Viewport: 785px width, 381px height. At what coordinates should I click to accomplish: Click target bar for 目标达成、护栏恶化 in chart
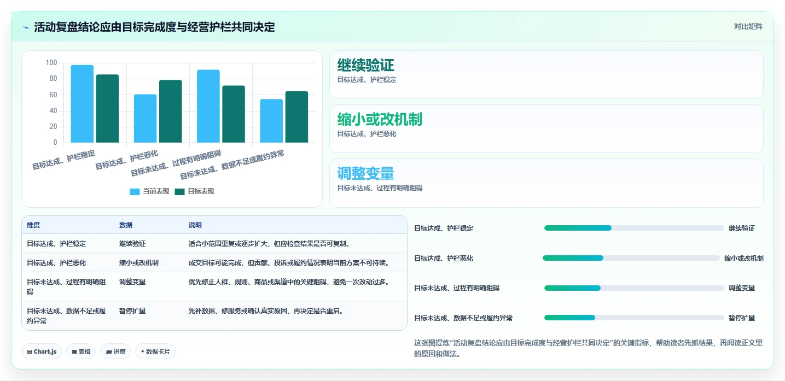click(x=171, y=112)
